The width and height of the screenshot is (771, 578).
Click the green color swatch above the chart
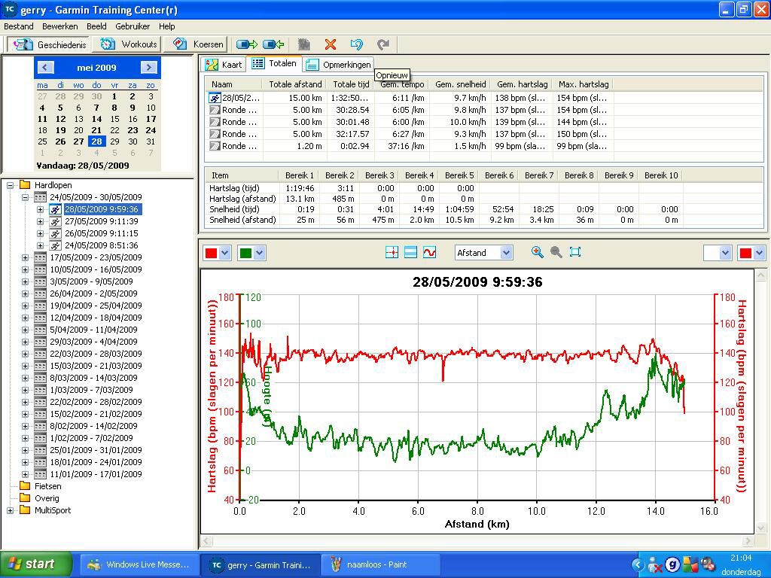245,253
